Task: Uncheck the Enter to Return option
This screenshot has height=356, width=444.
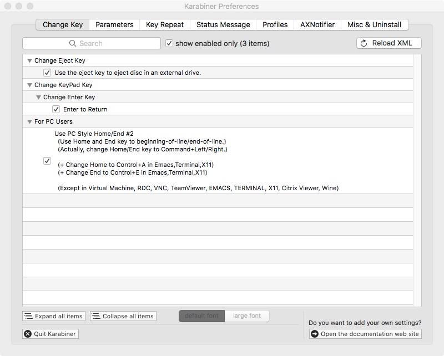Action: pos(56,109)
